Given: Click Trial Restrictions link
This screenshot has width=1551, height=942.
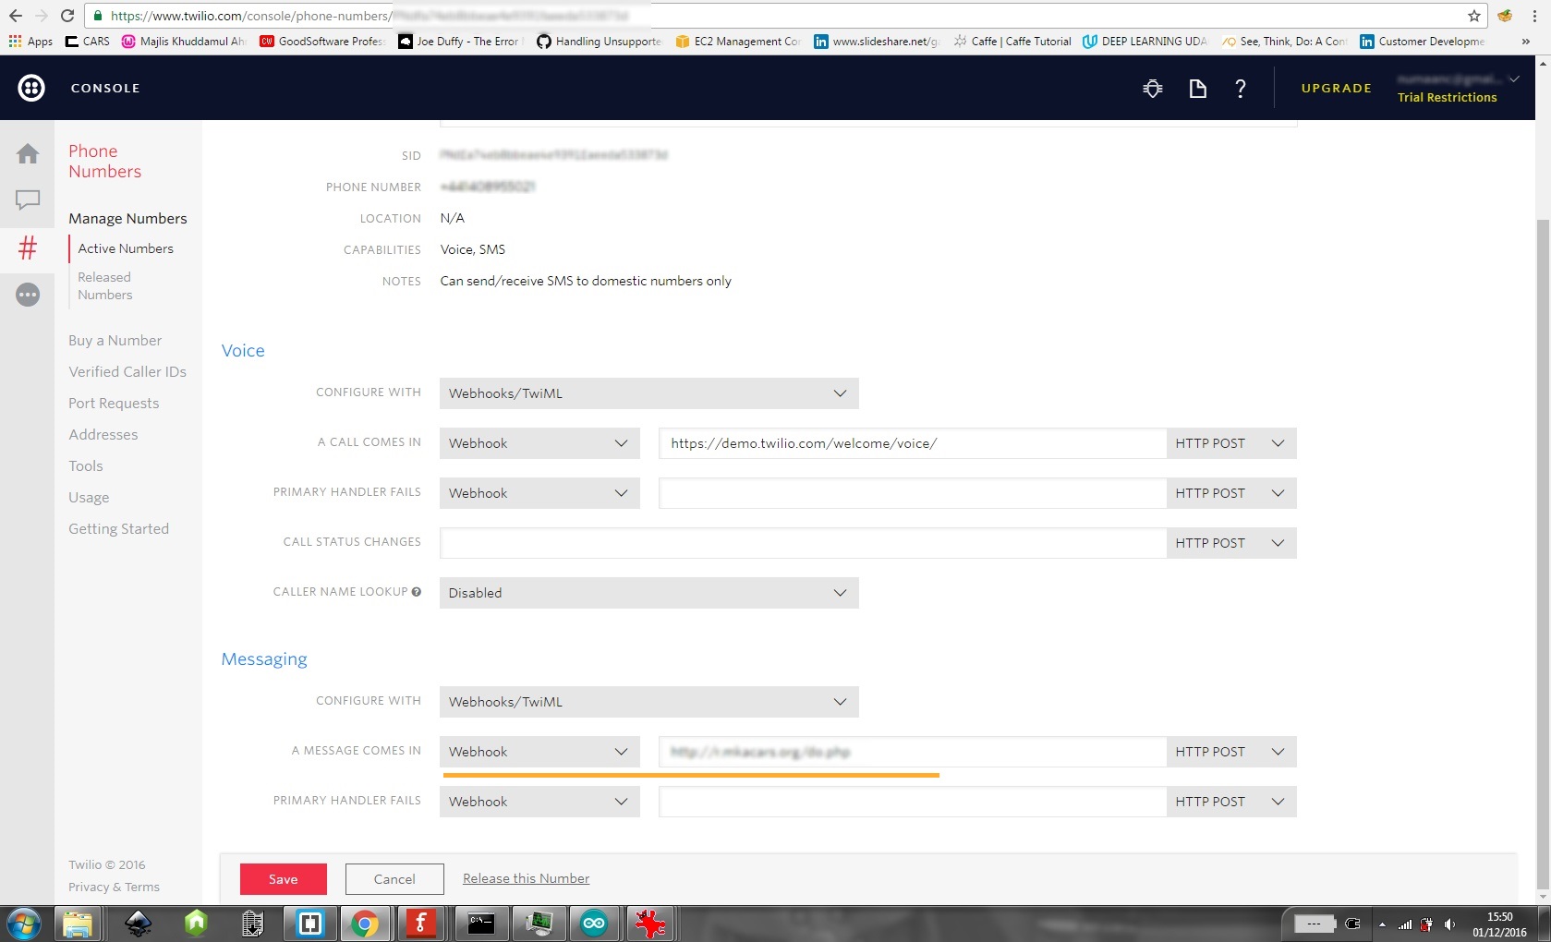Looking at the screenshot, I should click(1447, 98).
